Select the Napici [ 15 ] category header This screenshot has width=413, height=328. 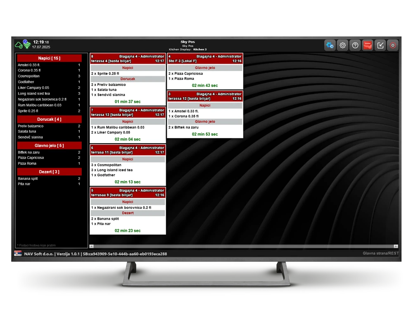[x=49, y=58]
